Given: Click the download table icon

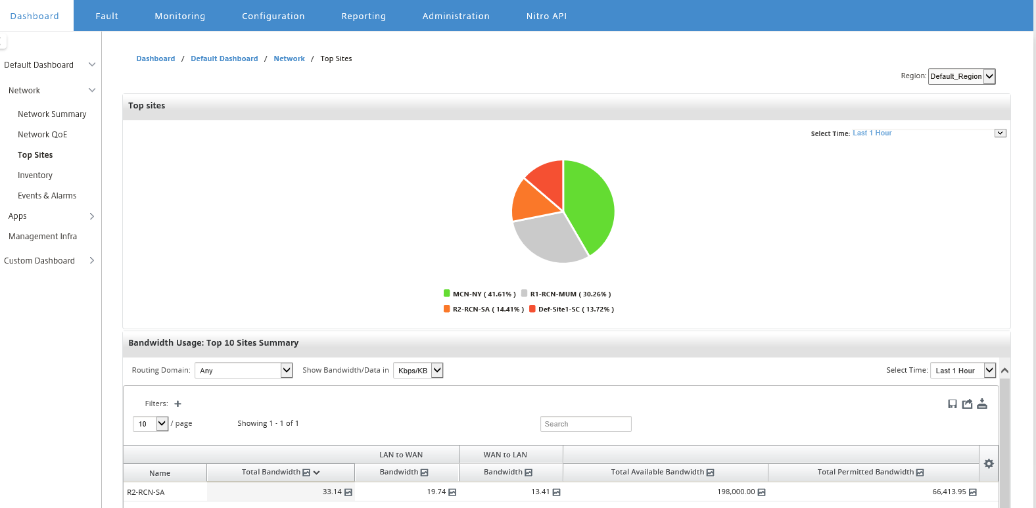Looking at the screenshot, I should click(x=982, y=404).
